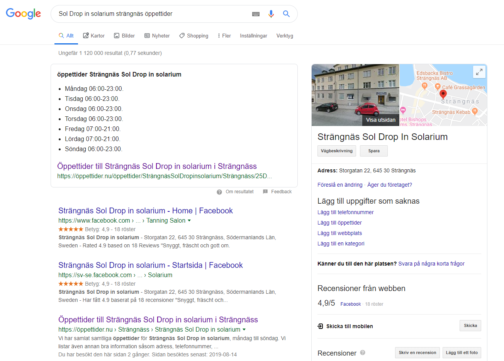Click Lägg till telefonnummer link
This screenshot has width=504, height=361.
pos(346,212)
